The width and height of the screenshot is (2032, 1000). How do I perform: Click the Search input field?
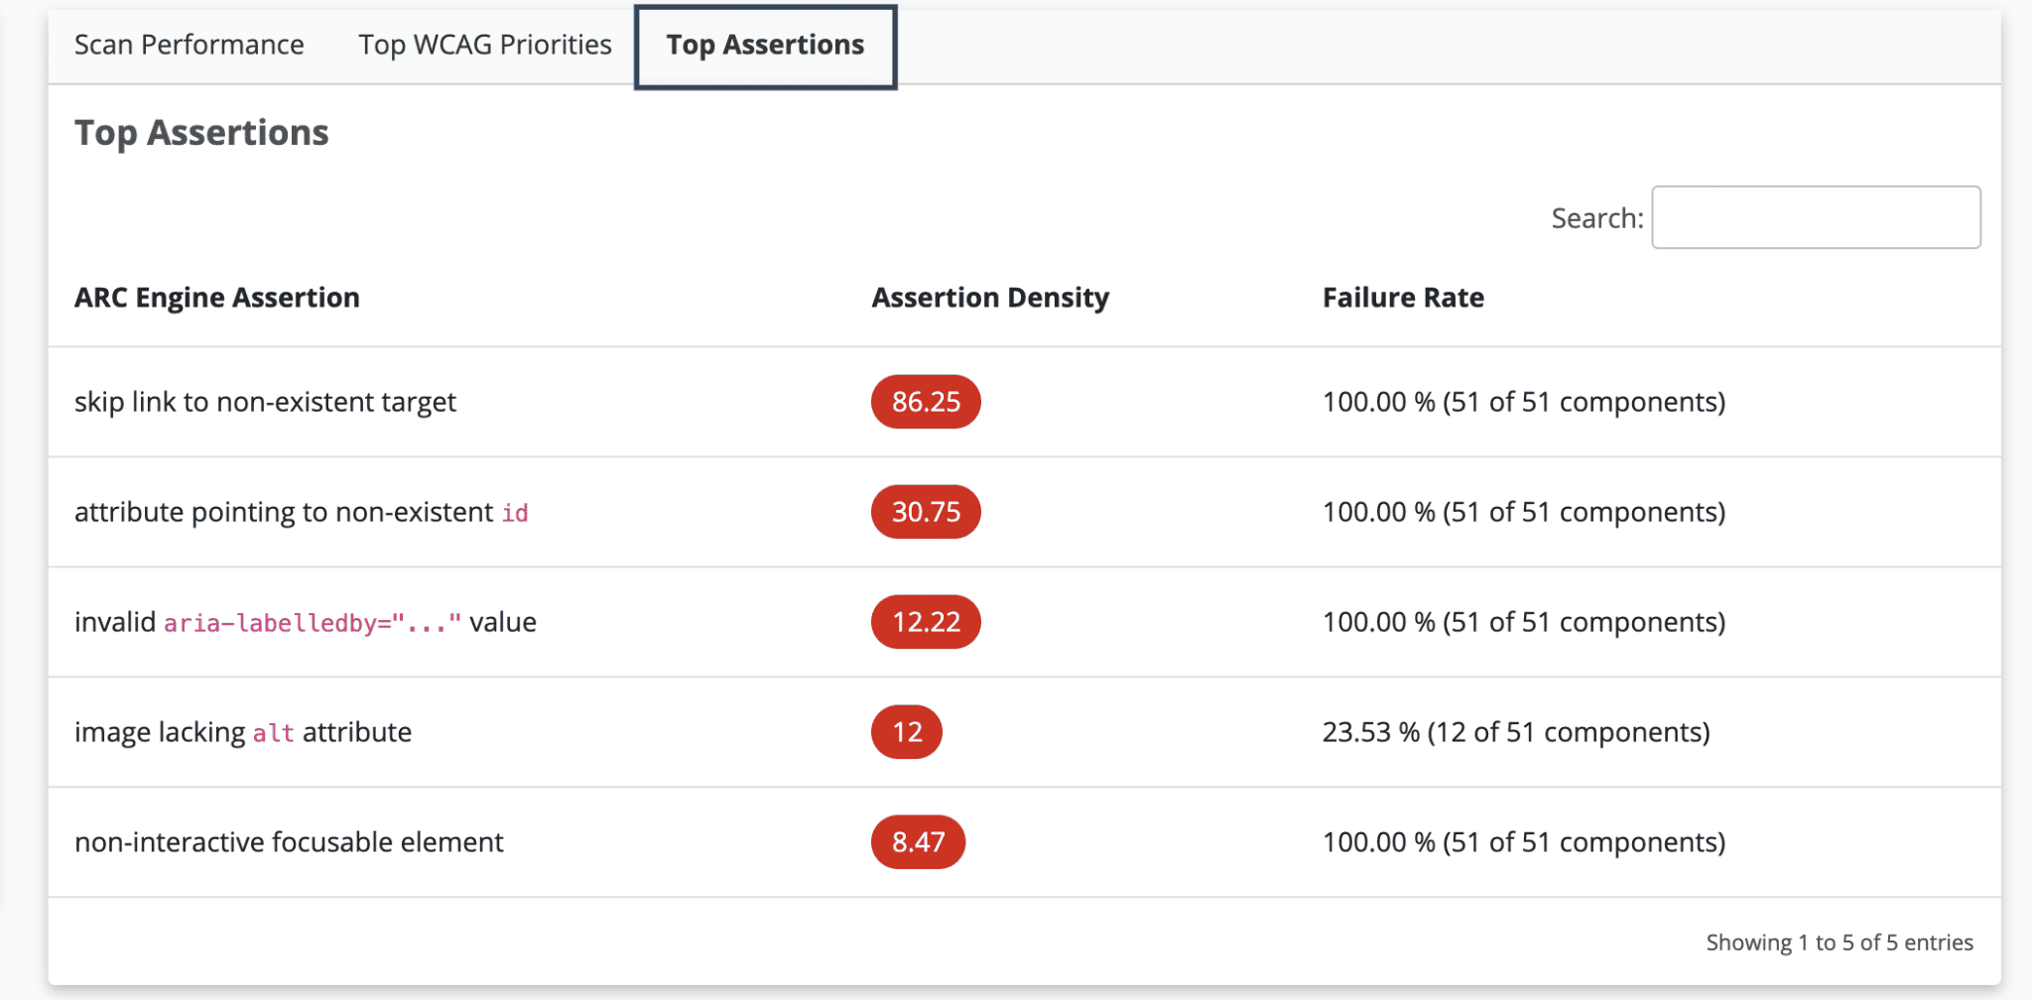click(x=1815, y=217)
